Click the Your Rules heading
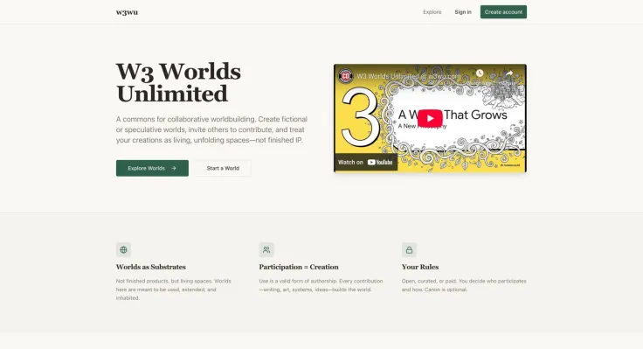 420,267
